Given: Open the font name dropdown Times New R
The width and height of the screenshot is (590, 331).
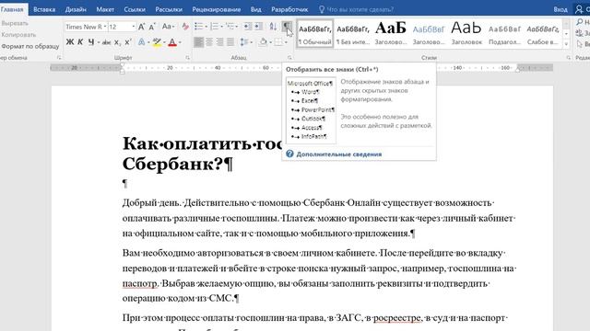Looking at the screenshot, I should click(x=104, y=27).
